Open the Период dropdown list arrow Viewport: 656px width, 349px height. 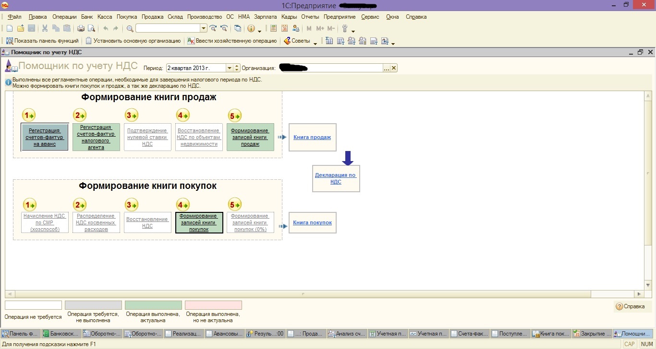tap(230, 68)
